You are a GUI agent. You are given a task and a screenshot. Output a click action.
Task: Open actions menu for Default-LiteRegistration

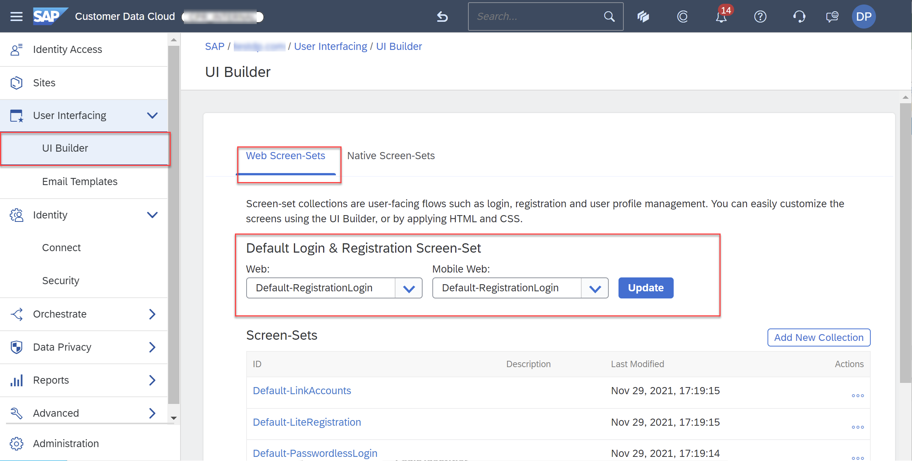(x=858, y=427)
